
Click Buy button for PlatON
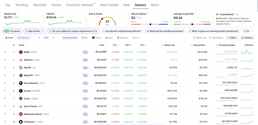coord(85,68)
